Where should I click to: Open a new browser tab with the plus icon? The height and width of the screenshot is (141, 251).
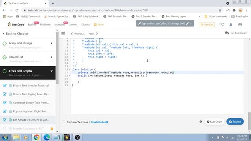pos(53,3)
